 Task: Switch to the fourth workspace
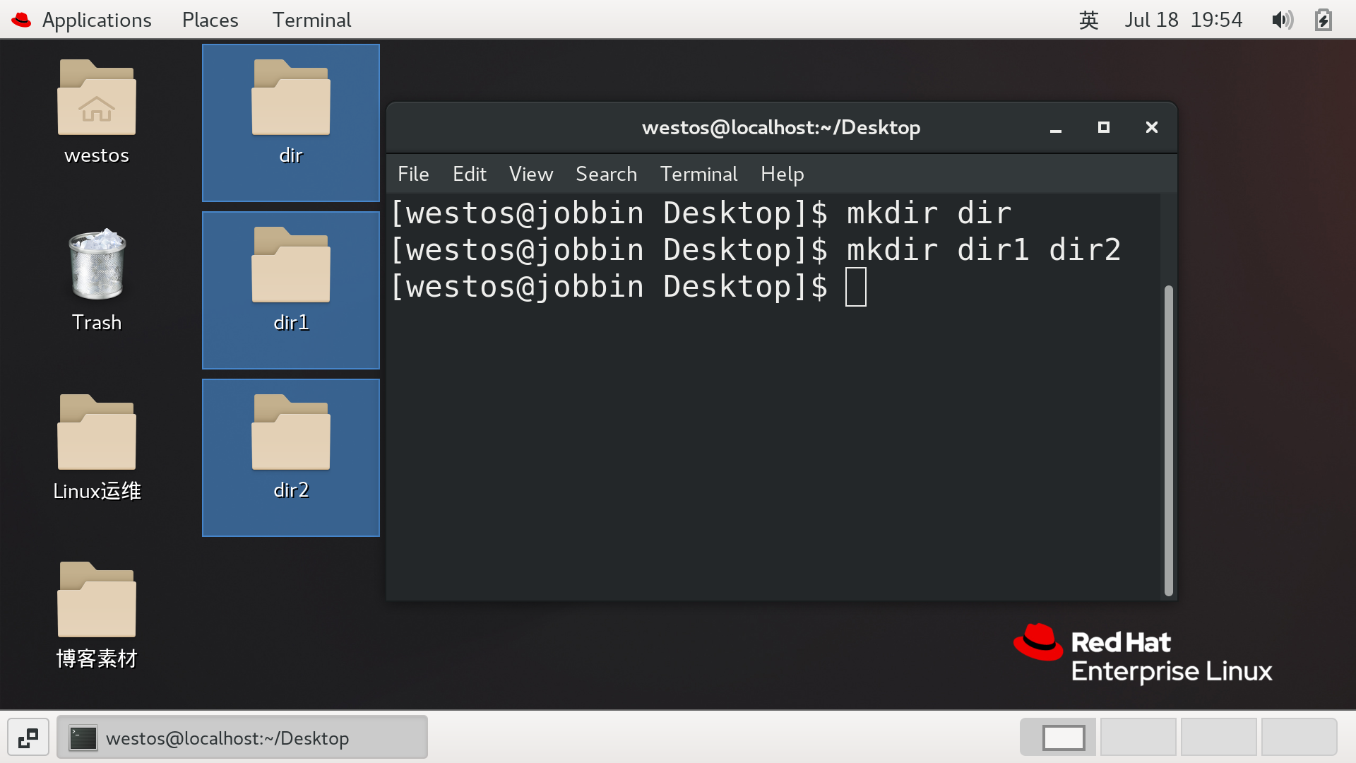(x=1299, y=738)
